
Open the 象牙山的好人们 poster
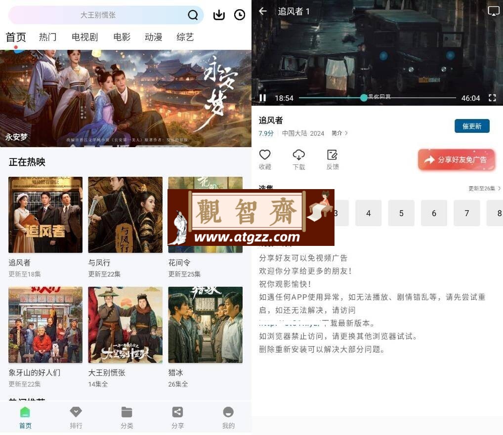pyautogui.click(x=45, y=325)
